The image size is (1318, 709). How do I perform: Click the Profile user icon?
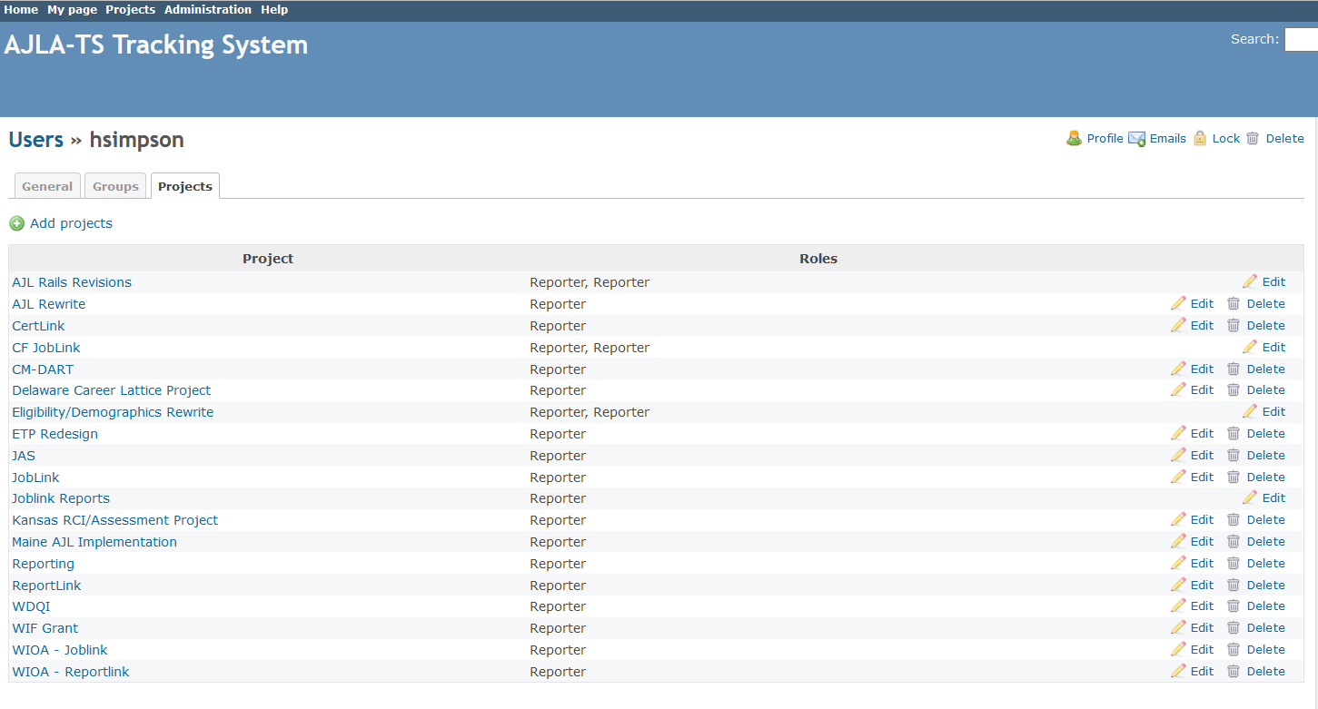(1074, 138)
